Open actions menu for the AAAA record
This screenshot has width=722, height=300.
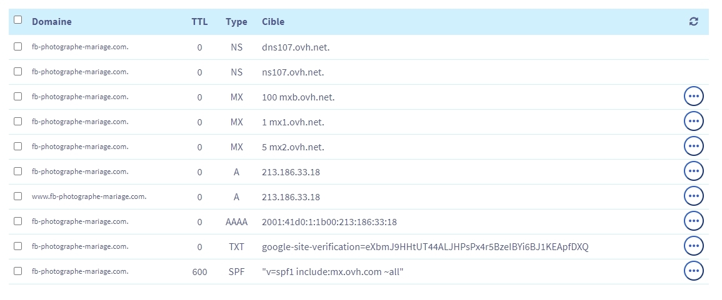(693, 221)
